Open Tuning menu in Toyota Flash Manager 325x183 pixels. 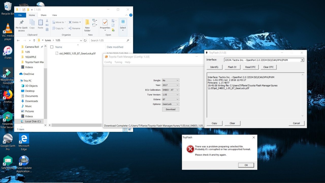(118, 62)
